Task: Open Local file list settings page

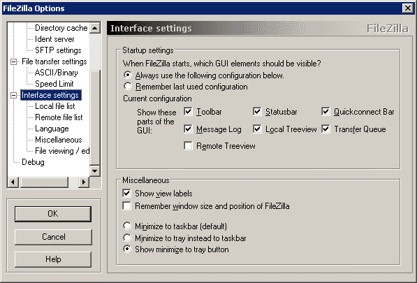Action: (x=55, y=106)
